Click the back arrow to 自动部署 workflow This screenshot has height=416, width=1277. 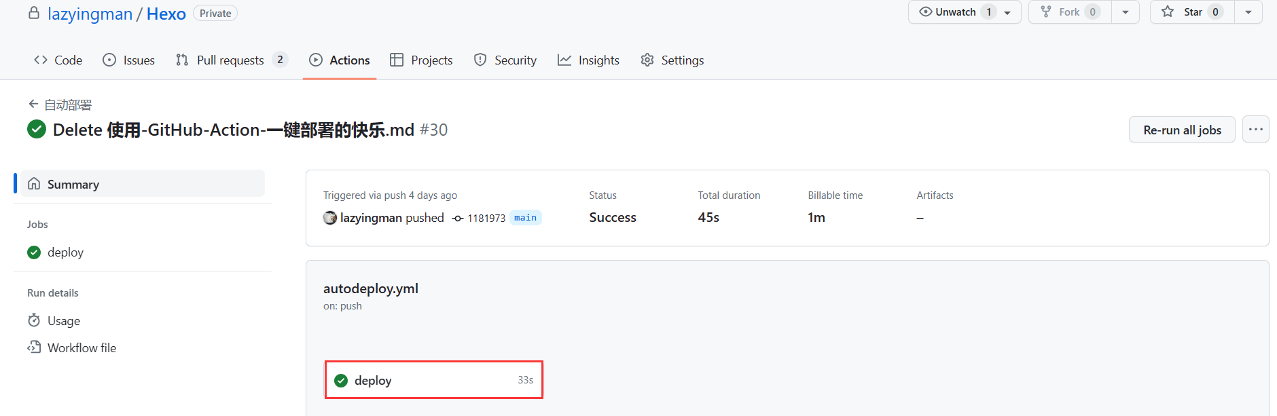coord(33,104)
